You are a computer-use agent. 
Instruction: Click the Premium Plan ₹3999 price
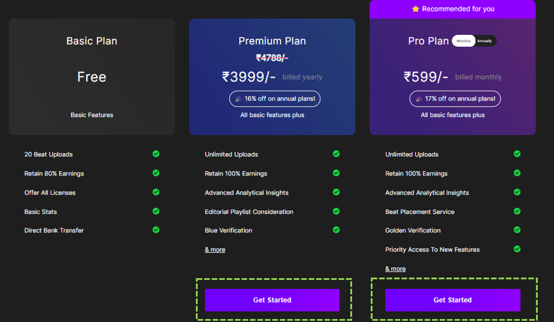tap(249, 77)
